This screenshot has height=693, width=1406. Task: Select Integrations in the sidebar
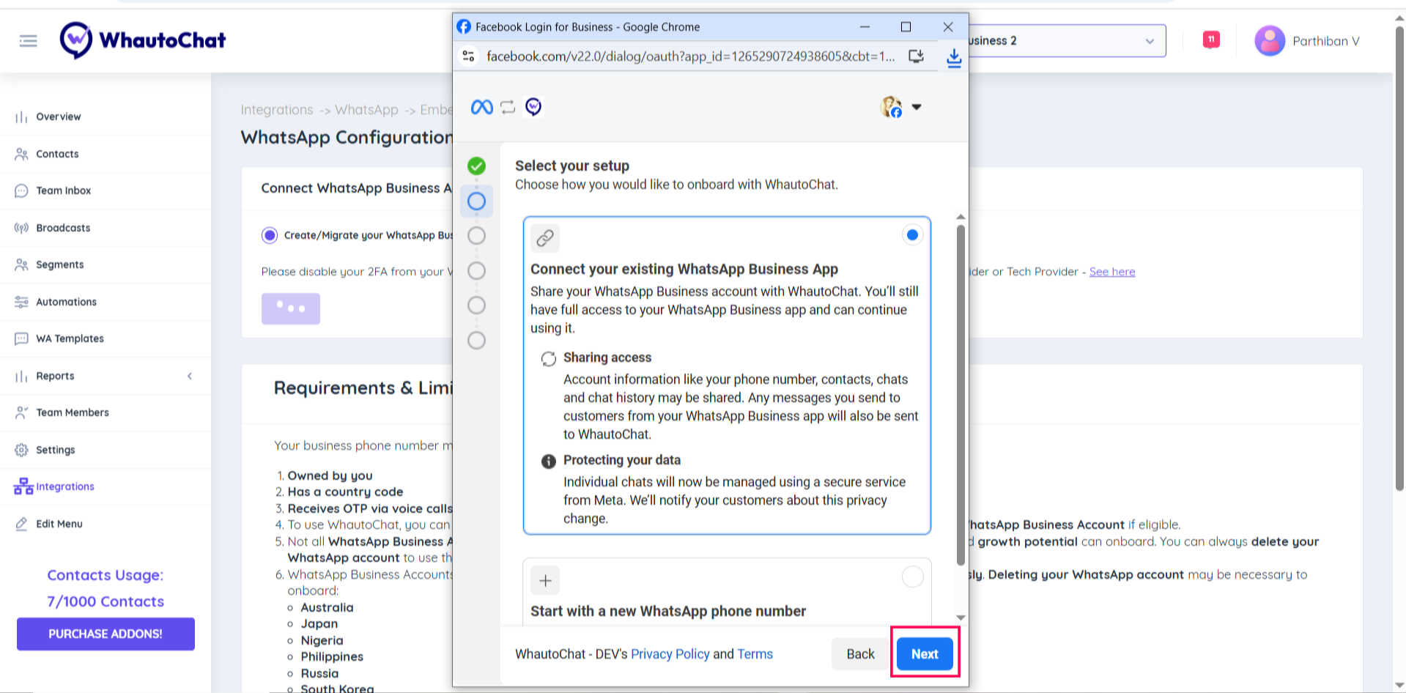[65, 486]
